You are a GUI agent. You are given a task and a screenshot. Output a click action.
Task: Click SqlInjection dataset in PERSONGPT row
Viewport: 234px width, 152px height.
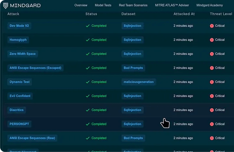coord(132,124)
